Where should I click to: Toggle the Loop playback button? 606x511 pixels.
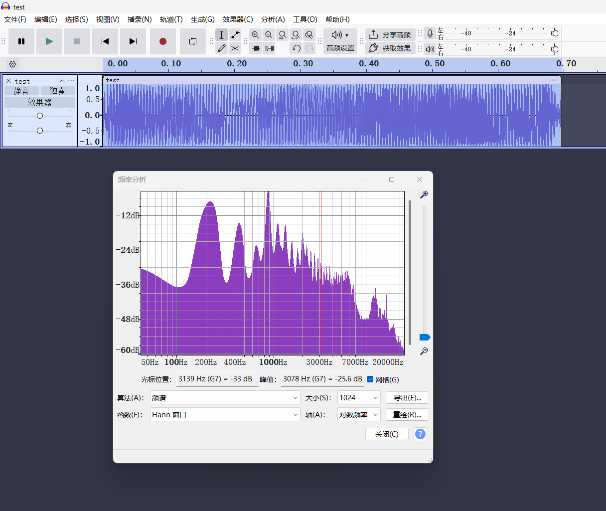[193, 41]
